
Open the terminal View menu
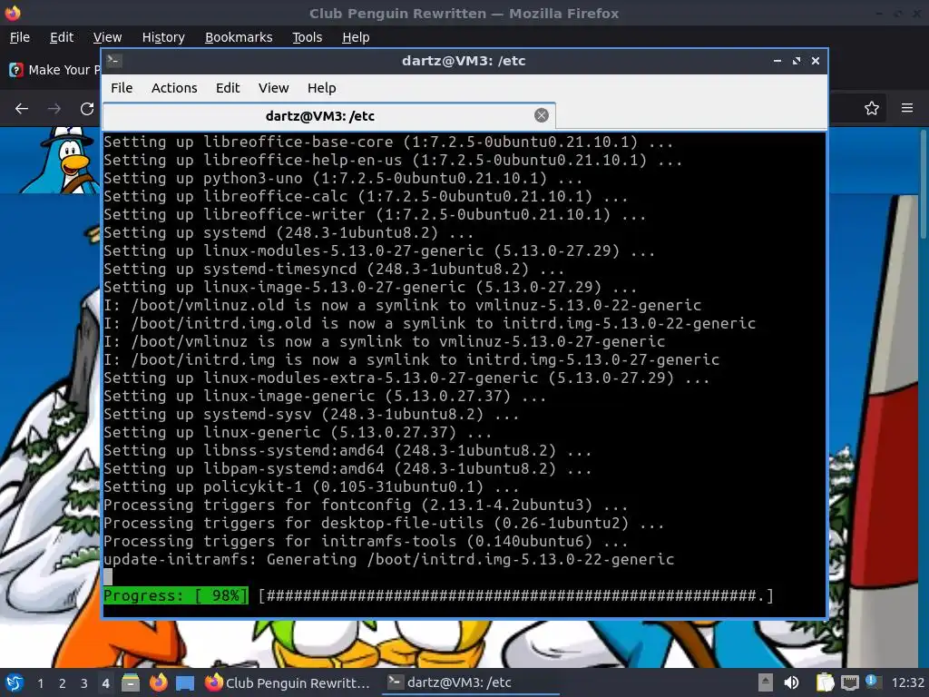[x=273, y=88]
